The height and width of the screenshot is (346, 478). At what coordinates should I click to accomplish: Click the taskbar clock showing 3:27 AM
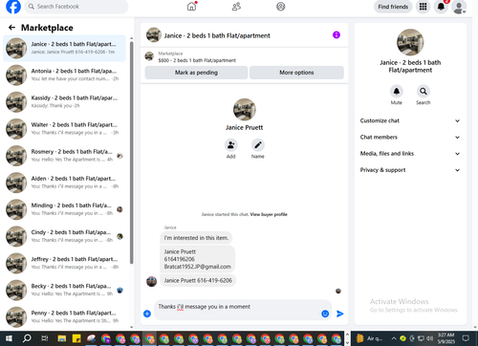tap(445, 338)
